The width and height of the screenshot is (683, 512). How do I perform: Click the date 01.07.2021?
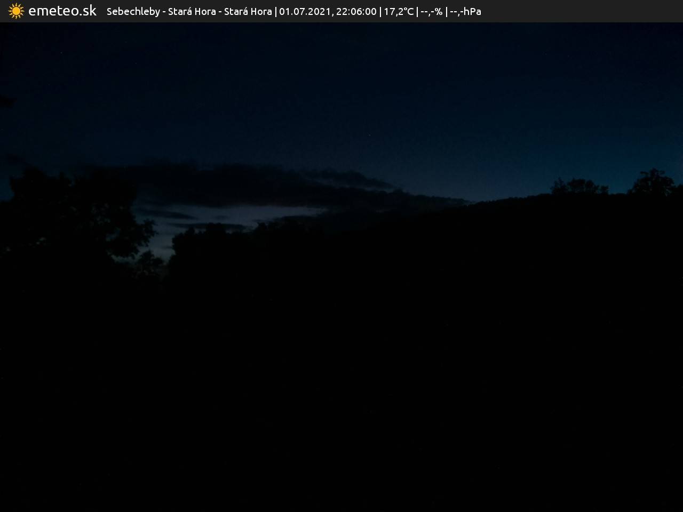[x=304, y=11]
